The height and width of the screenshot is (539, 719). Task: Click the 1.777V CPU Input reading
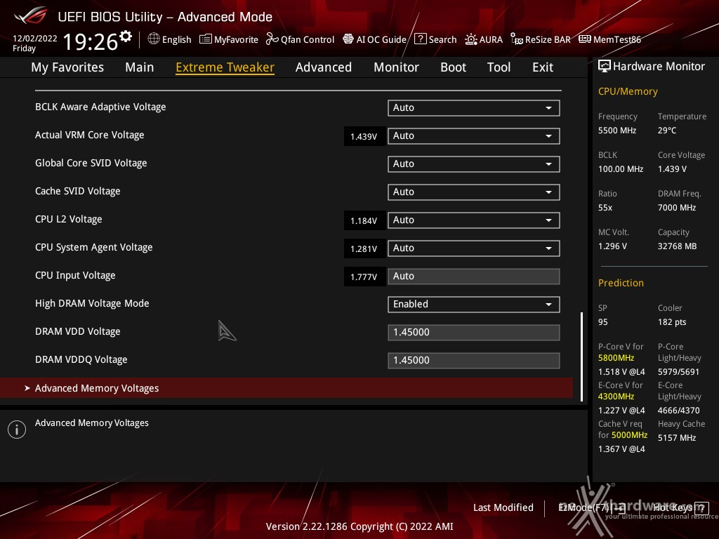(x=364, y=277)
